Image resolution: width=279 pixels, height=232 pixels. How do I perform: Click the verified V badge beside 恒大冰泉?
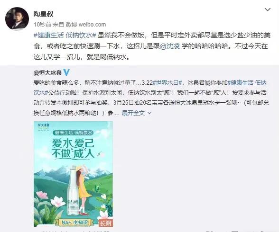click(66, 72)
